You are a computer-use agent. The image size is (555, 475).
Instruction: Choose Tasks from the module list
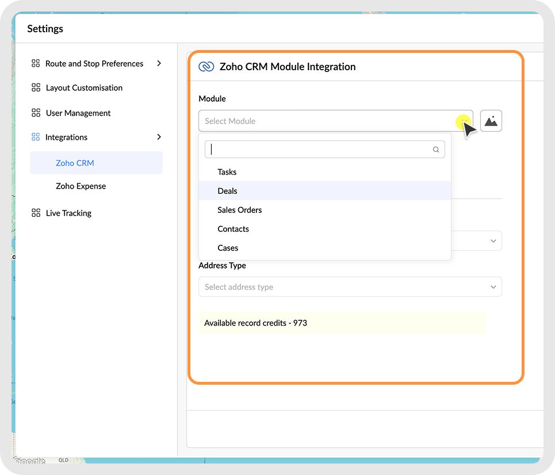(x=227, y=172)
